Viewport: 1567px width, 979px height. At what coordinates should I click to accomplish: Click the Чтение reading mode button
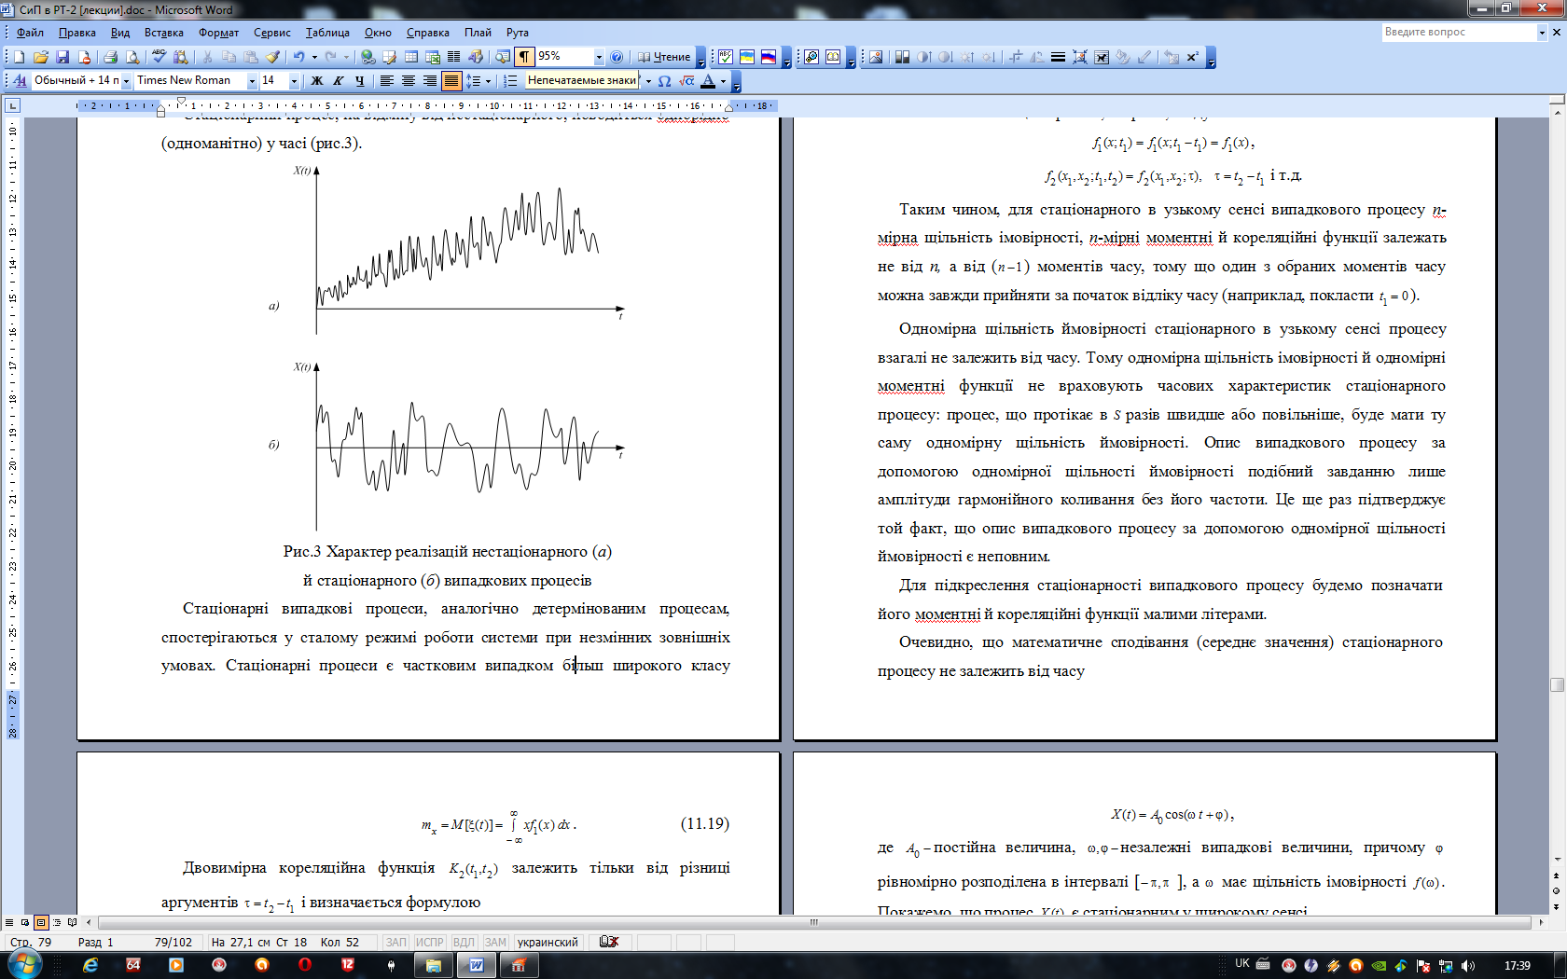coord(664,57)
